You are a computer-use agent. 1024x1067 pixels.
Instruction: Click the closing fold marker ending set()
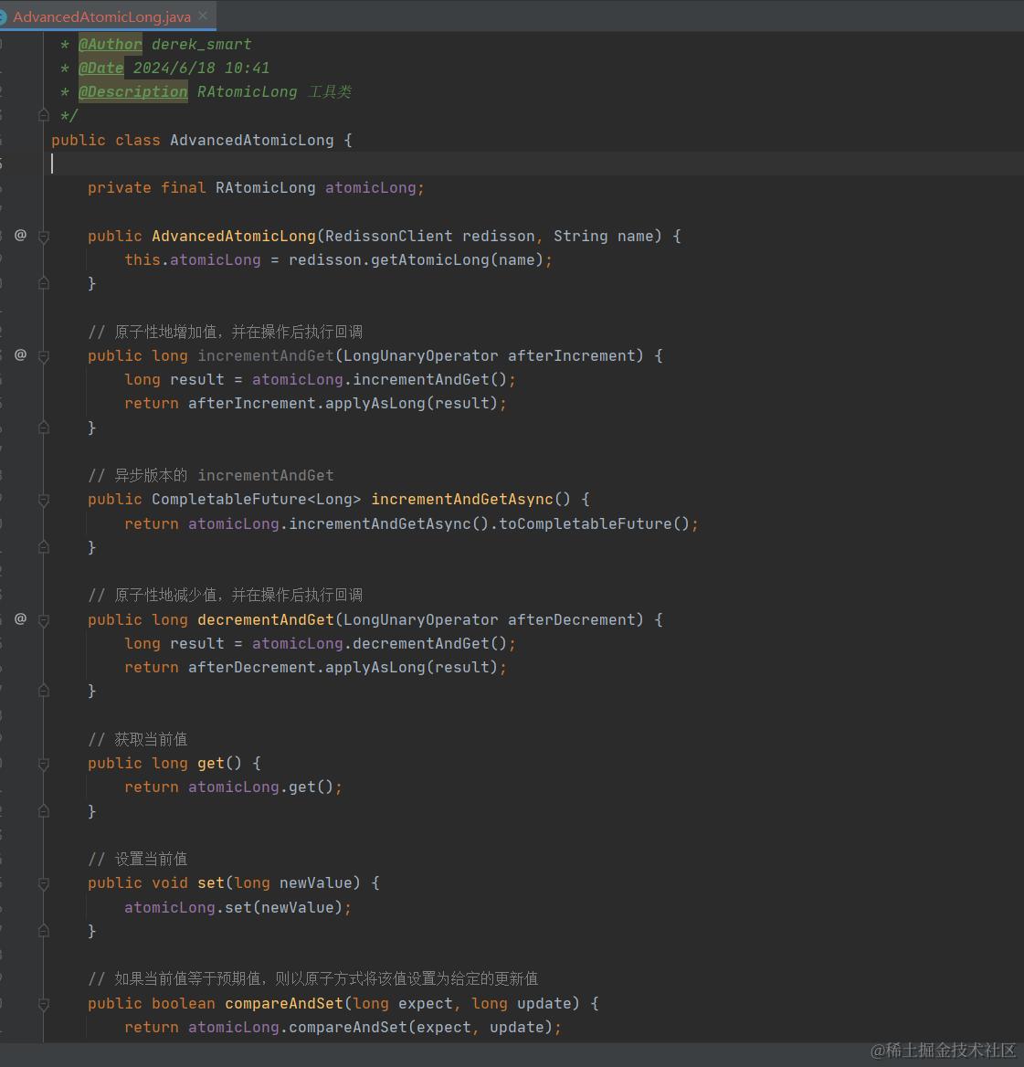(x=44, y=930)
